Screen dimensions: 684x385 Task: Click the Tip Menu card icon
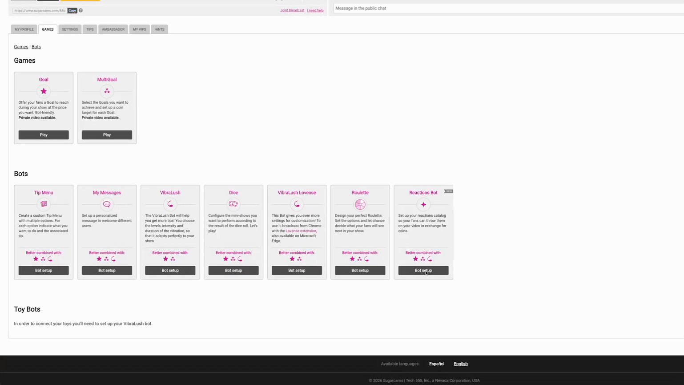click(x=44, y=204)
